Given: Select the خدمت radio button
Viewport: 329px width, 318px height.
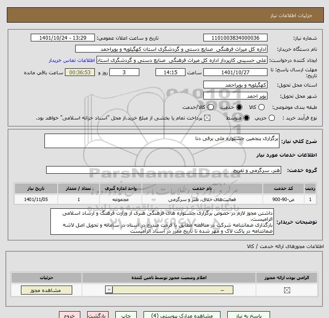Looking at the screenshot, I should (x=239, y=107).
